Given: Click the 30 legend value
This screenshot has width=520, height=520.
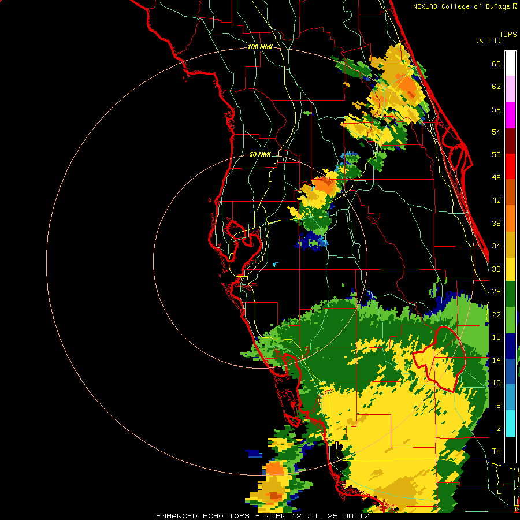Looking at the screenshot, I should click(x=496, y=269).
